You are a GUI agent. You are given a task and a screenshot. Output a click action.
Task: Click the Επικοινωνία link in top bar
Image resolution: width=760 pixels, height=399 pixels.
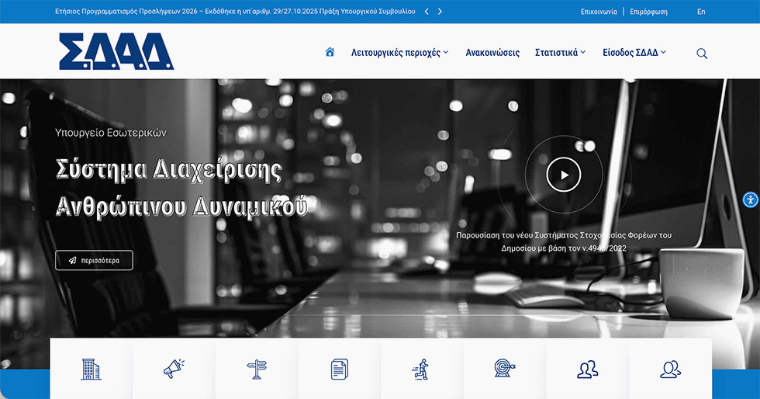(599, 12)
